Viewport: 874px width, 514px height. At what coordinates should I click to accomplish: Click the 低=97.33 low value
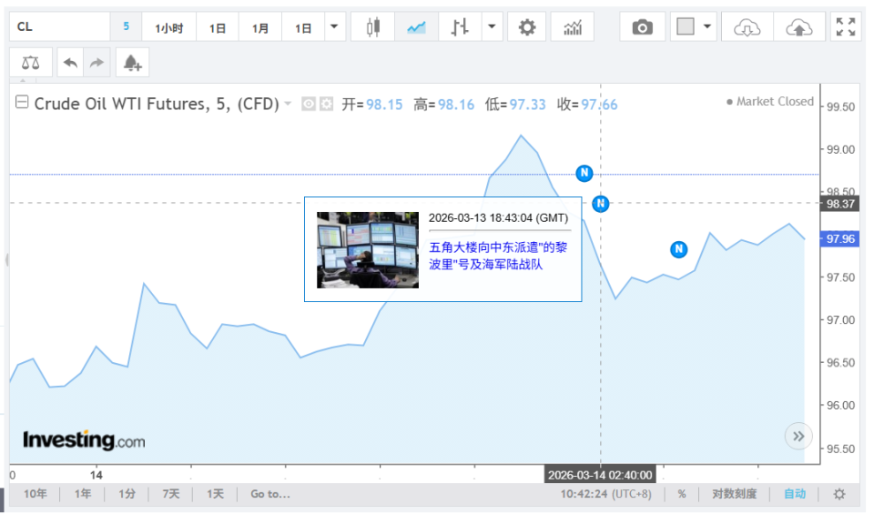pos(515,105)
